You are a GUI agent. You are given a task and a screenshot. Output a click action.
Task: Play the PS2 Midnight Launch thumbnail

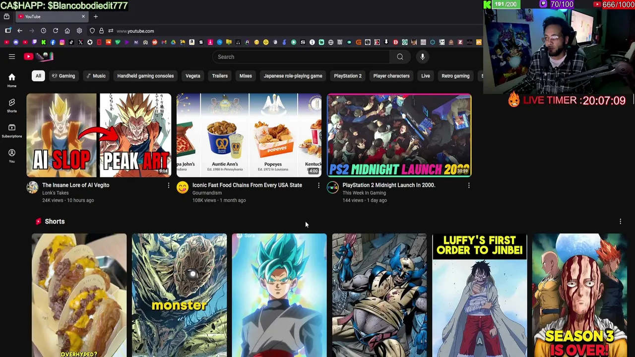(x=399, y=135)
